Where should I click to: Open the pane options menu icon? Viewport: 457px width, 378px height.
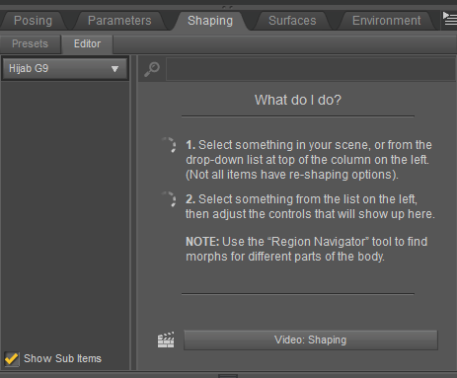tap(449, 19)
